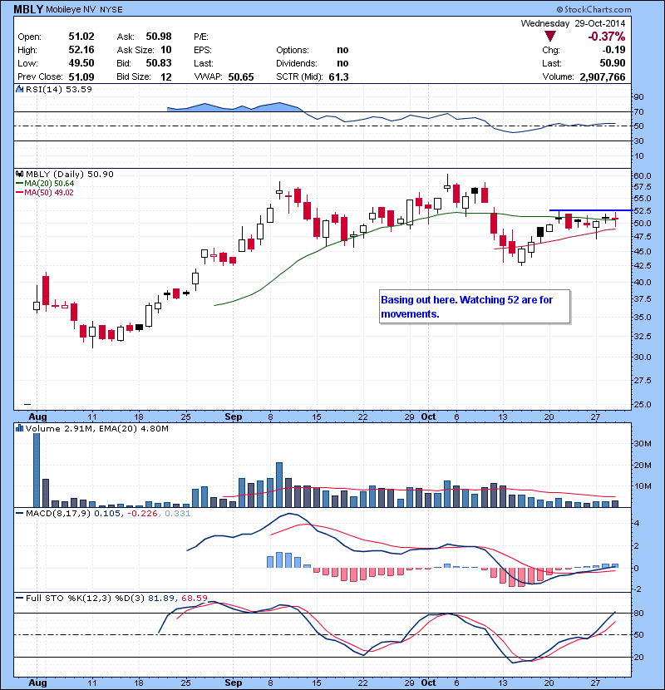Click the blue horizontal resistance line near 52.5
The image size is (665, 690).
pos(591,210)
